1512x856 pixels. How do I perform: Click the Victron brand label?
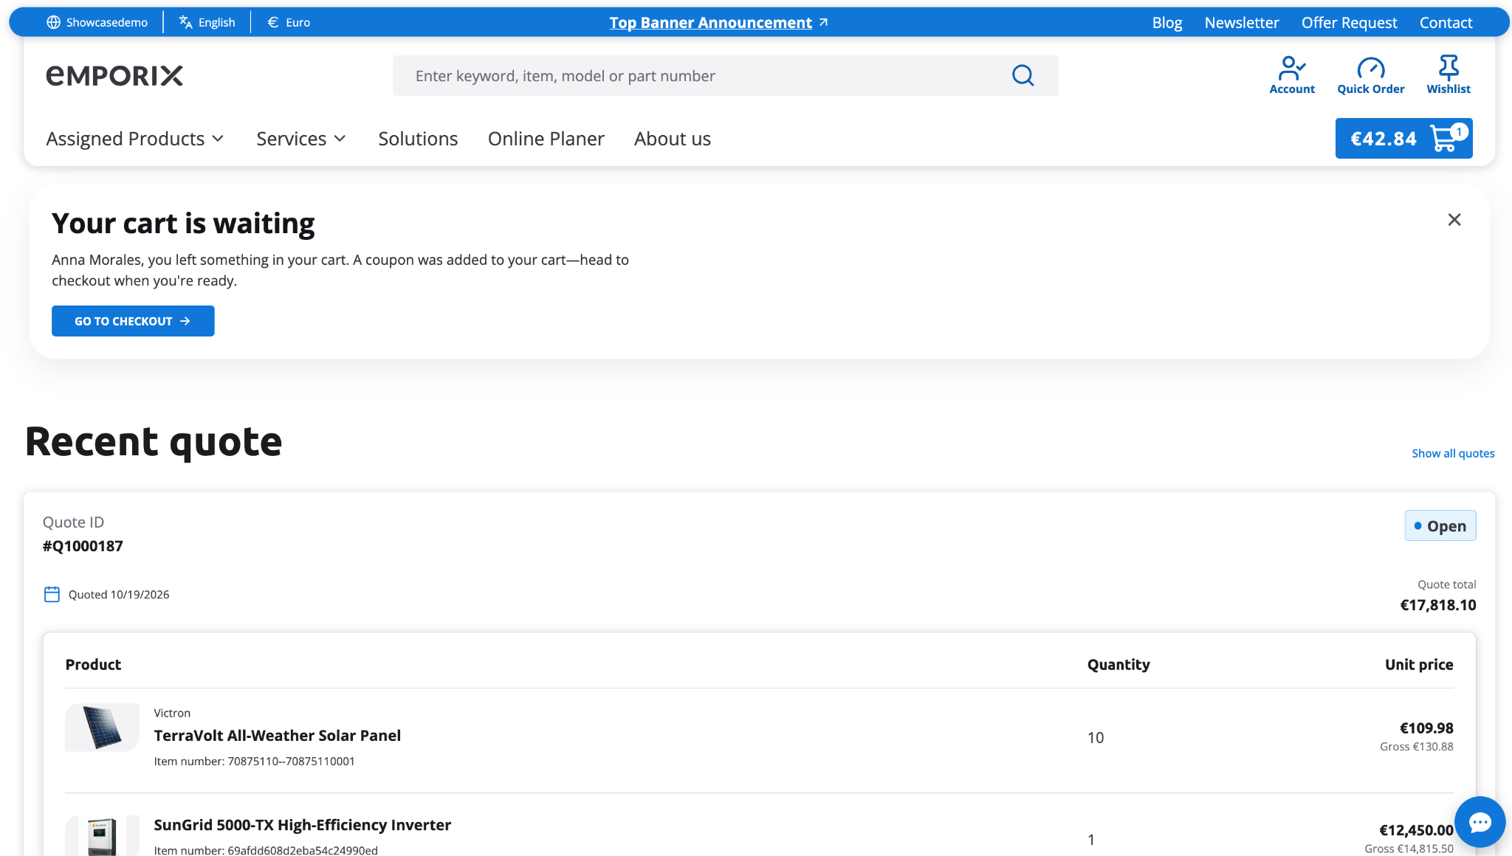coord(172,713)
